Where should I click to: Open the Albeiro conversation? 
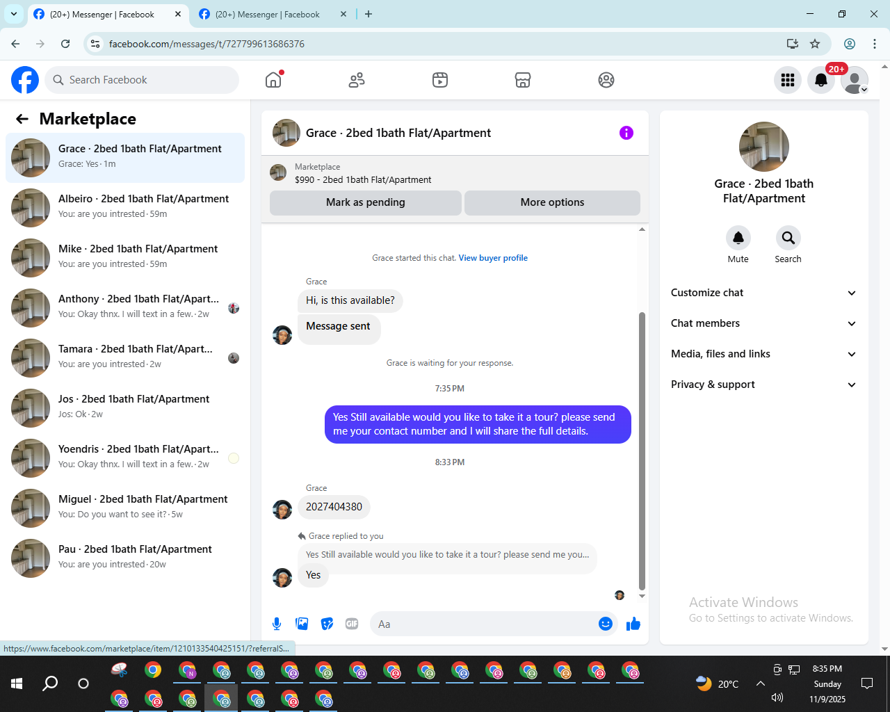[125, 208]
